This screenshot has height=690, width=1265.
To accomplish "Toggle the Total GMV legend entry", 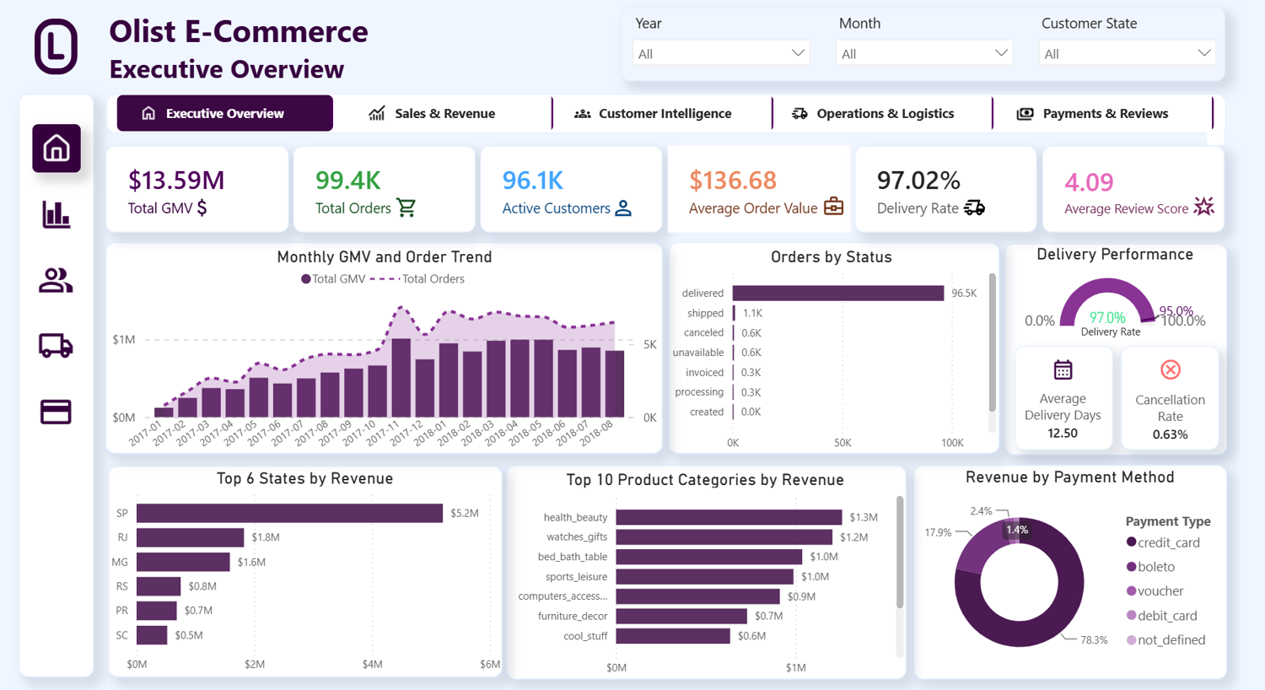I will click(333, 279).
